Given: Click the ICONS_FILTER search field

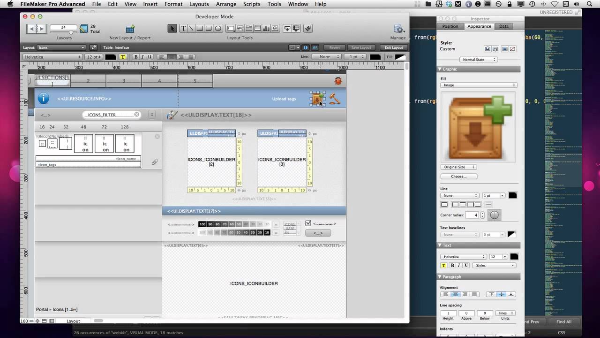Looking at the screenshot, I should click(x=112, y=115).
